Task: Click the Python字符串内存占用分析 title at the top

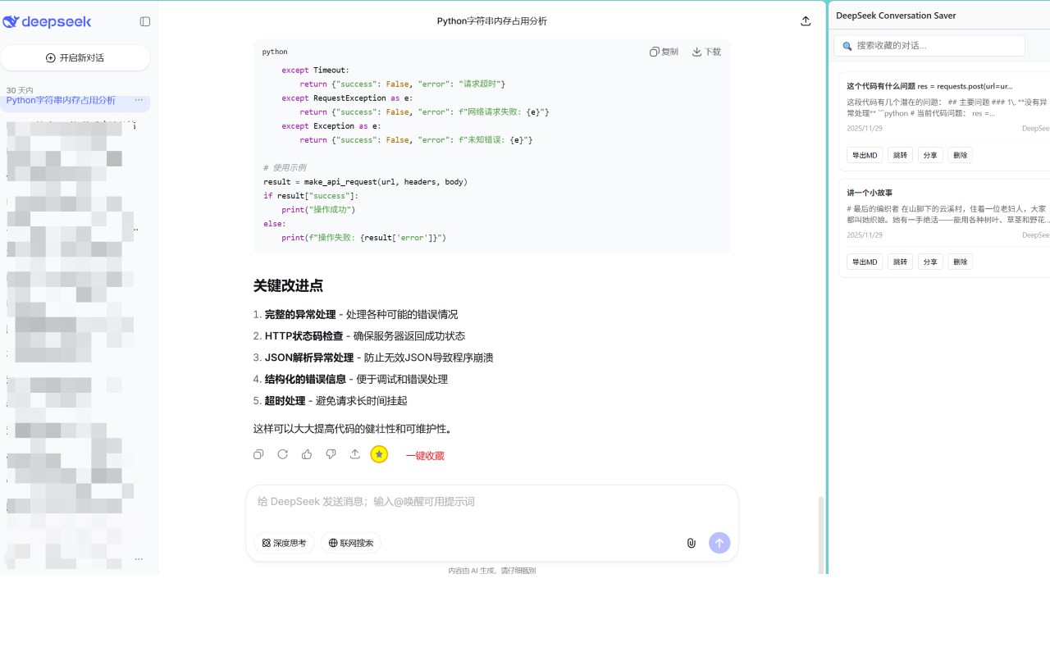Action: [492, 21]
